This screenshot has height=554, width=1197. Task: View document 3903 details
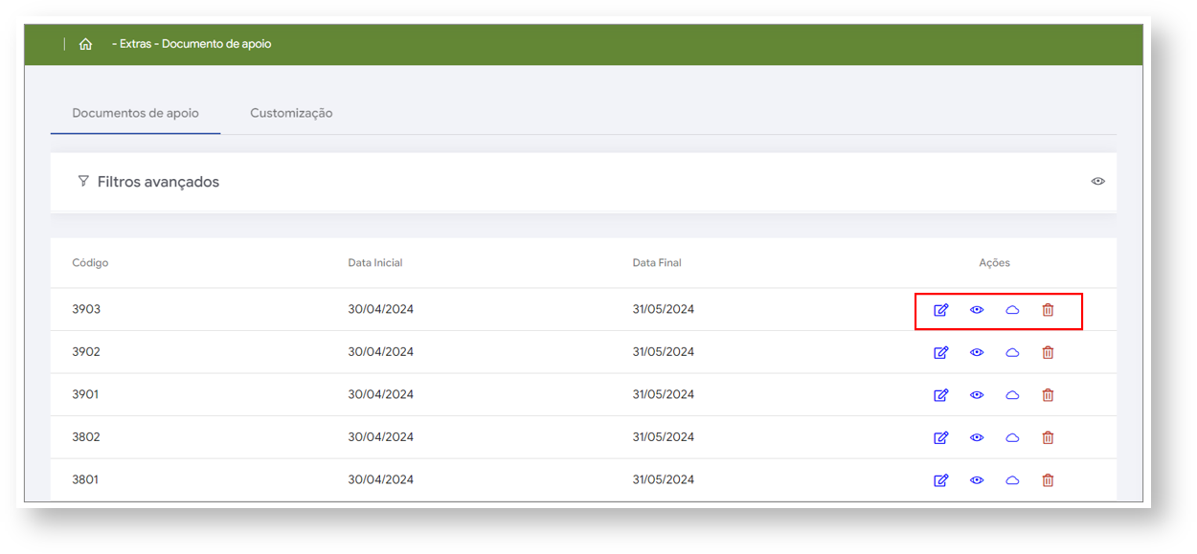(977, 310)
